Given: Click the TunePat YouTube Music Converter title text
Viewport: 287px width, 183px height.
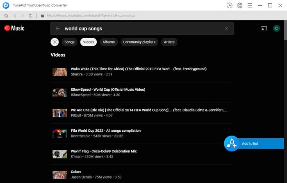Looking at the screenshot, I should click(40, 5).
